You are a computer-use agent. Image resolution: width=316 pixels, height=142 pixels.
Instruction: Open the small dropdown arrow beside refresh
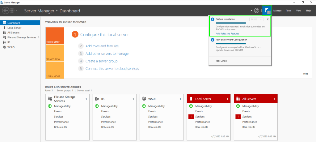coord(251,11)
